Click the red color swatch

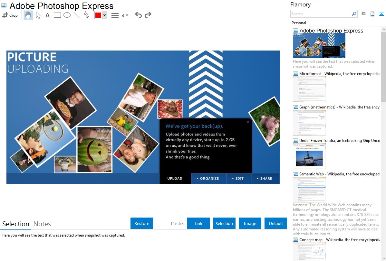coord(98,15)
